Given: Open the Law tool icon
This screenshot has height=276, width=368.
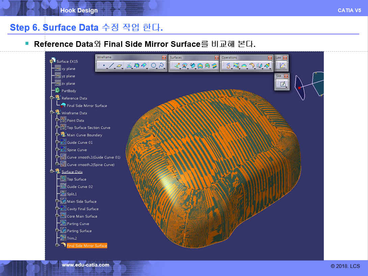Looking at the screenshot, I should click(x=283, y=66).
